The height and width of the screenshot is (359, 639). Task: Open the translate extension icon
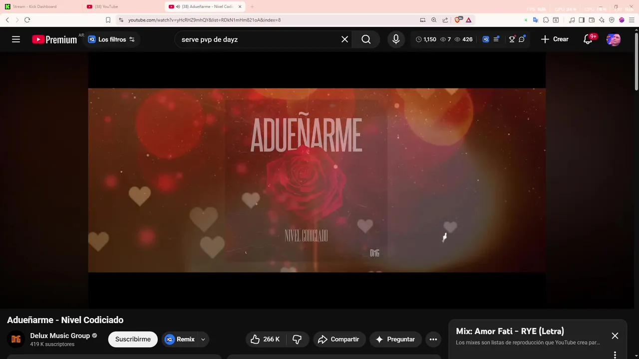(535, 20)
